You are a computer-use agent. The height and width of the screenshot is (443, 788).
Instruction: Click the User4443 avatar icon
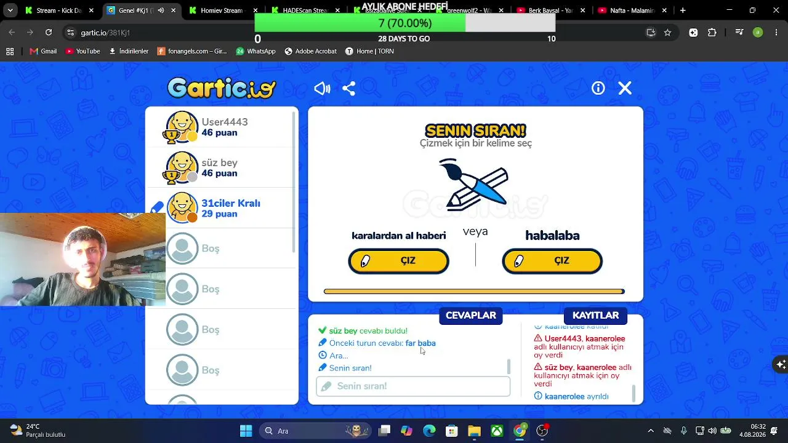(182, 127)
